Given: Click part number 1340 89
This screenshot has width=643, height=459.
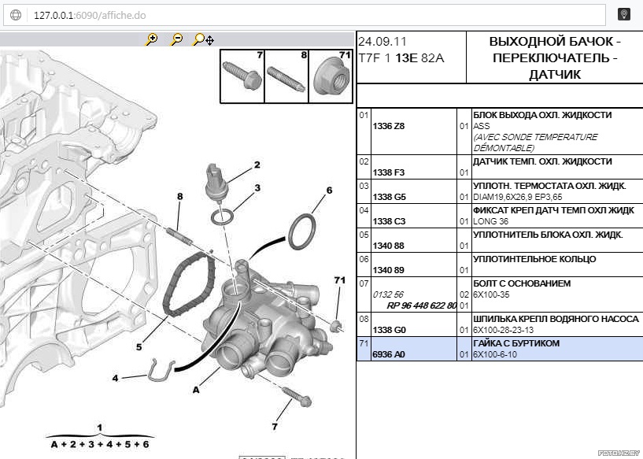Looking at the screenshot, I should [388, 270].
